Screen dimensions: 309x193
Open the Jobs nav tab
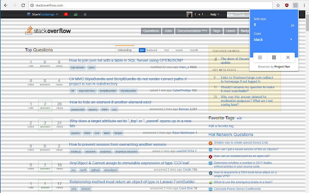(168, 31)
